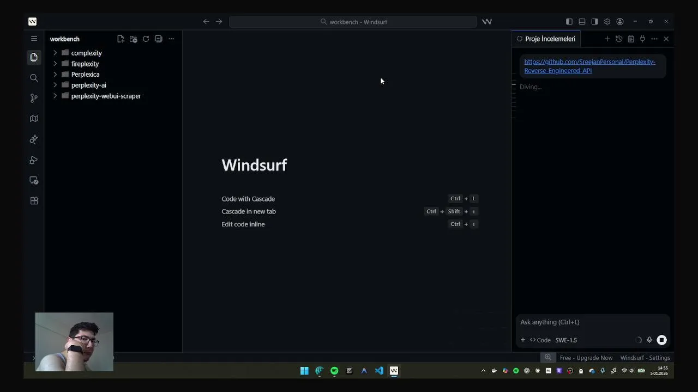Expand the fireplexity folder arrow
Image resolution: width=698 pixels, height=392 pixels.
point(55,64)
